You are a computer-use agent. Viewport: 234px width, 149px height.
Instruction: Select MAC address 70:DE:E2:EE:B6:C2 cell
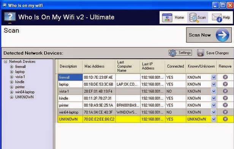[x=99, y=119]
